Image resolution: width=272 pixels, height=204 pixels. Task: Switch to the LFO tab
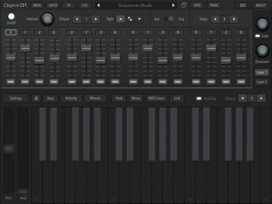pyautogui.click(x=85, y=5)
